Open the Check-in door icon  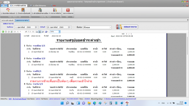click(23, 10)
